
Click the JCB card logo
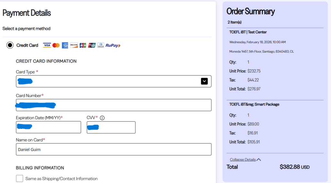83,45
